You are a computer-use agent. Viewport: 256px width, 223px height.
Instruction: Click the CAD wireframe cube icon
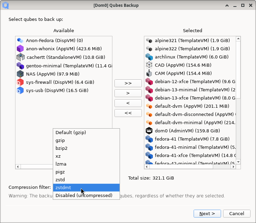click(149, 65)
